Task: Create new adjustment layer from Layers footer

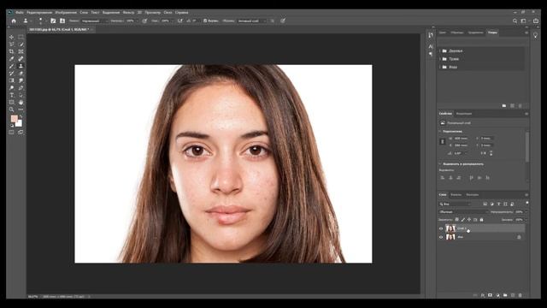Action: pyautogui.click(x=497, y=295)
